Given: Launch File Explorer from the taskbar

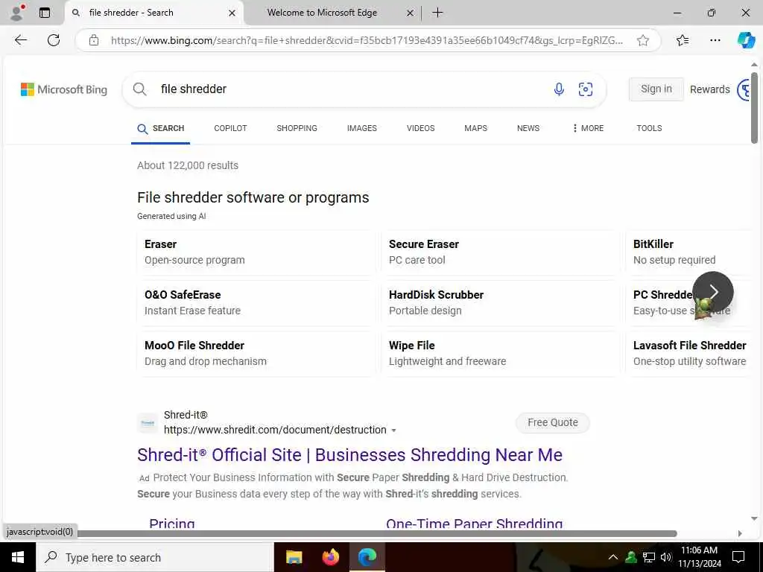Looking at the screenshot, I should tap(294, 557).
